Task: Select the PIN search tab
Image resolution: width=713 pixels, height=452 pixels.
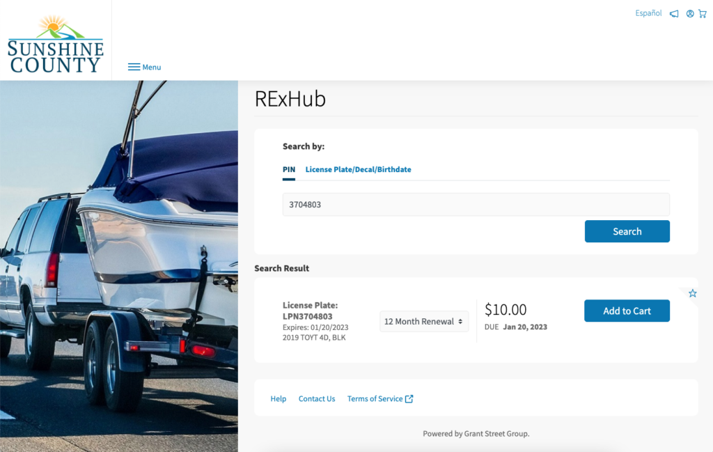Action: (x=289, y=169)
